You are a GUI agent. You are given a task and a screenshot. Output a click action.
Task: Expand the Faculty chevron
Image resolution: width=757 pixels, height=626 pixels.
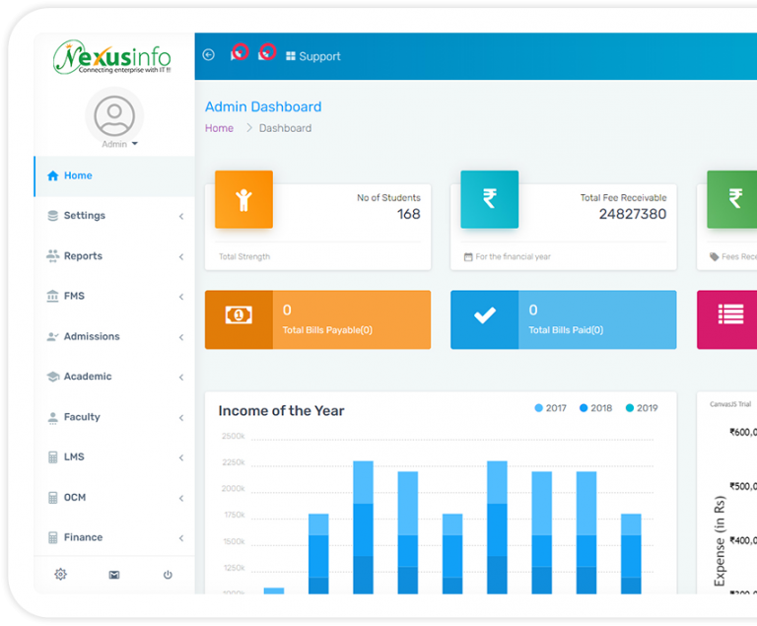pos(181,418)
